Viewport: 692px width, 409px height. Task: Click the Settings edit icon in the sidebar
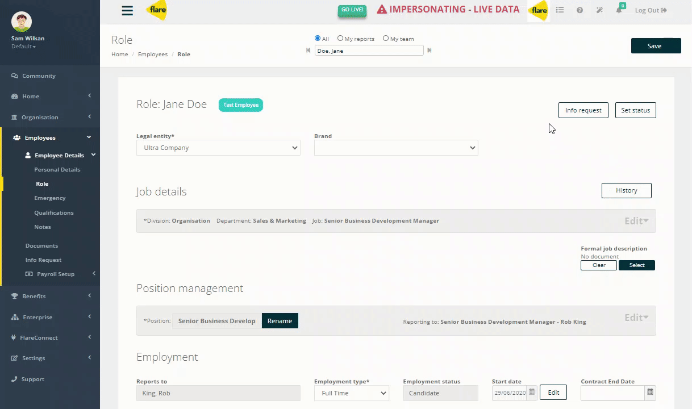(x=15, y=358)
